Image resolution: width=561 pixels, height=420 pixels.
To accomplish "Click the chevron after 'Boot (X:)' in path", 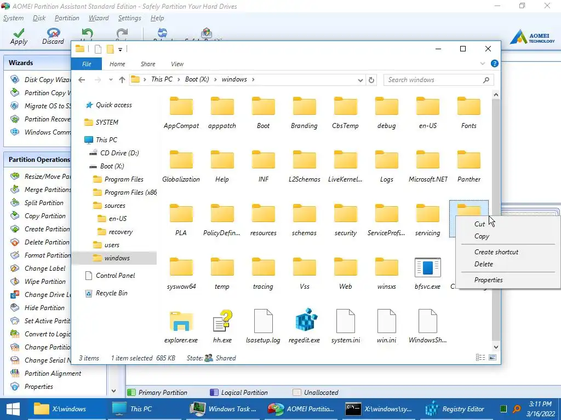I will click(215, 79).
